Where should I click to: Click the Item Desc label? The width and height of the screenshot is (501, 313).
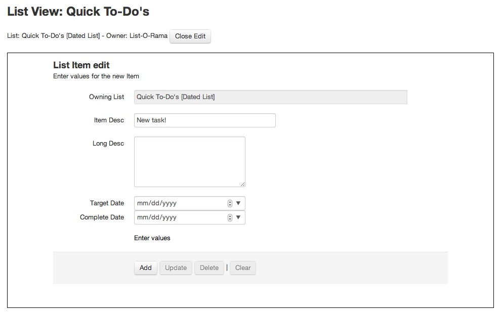pos(109,120)
